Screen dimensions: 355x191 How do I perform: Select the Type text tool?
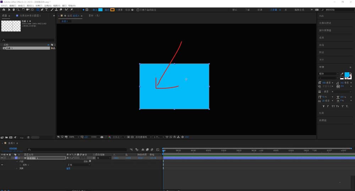47,10
